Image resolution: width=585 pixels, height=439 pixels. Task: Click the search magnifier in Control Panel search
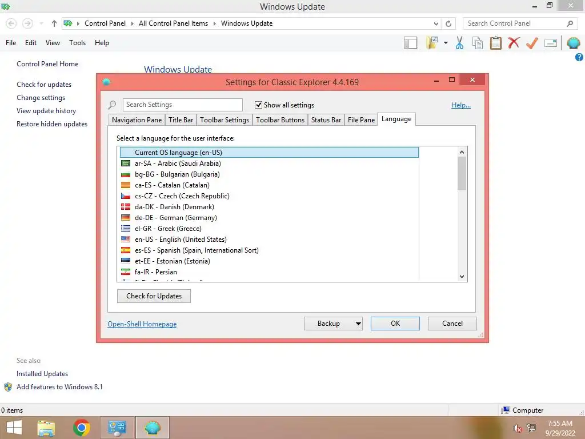pos(570,23)
